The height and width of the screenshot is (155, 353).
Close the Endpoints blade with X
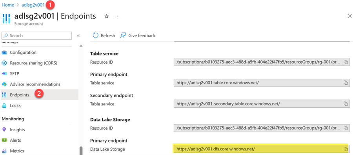[349, 16]
